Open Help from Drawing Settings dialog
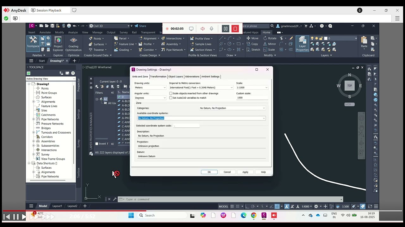The image size is (405, 227). click(x=263, y=172)
